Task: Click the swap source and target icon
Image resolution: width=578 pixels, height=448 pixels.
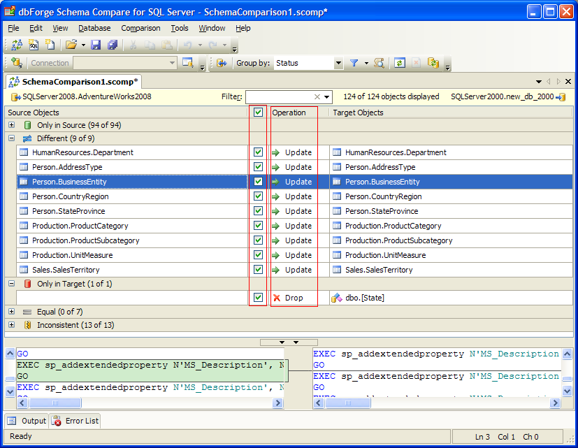Action: coord(222,63)
